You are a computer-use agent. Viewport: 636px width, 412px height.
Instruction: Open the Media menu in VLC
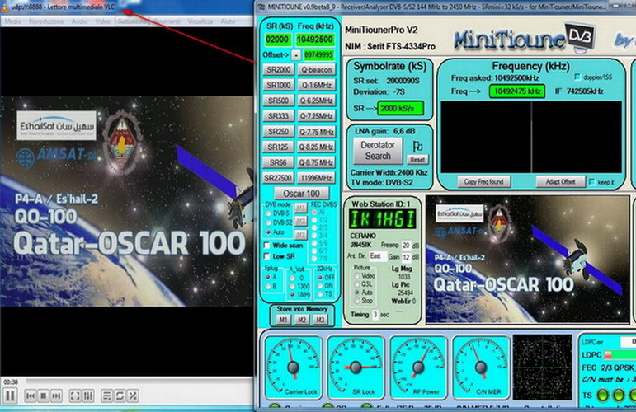12,21
